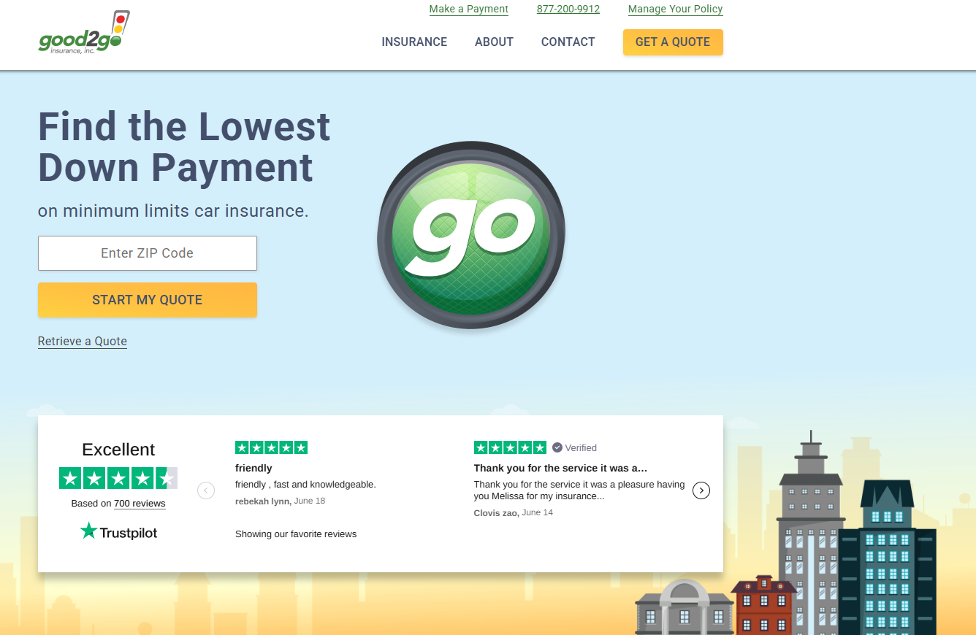Open the Make a Payment link

click(x=468, y=9)
